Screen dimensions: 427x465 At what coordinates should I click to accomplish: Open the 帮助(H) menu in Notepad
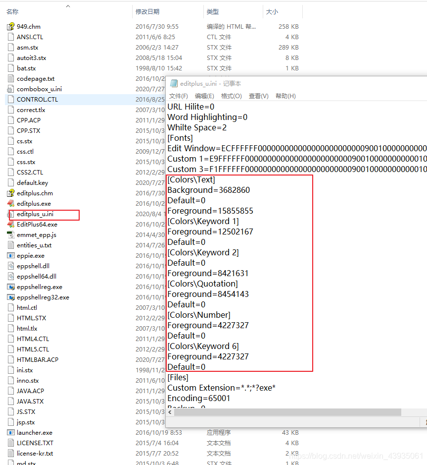pyautogui.click(x=285, y=96)
